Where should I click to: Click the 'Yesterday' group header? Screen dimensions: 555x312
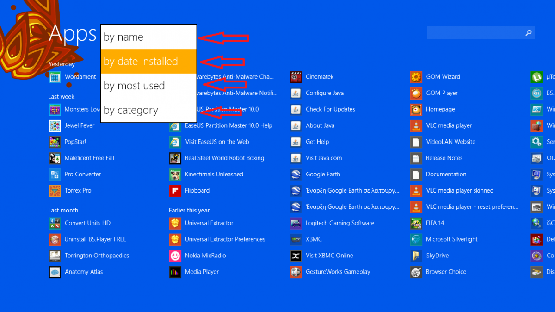pyautogui.click(x=62, y=64)
